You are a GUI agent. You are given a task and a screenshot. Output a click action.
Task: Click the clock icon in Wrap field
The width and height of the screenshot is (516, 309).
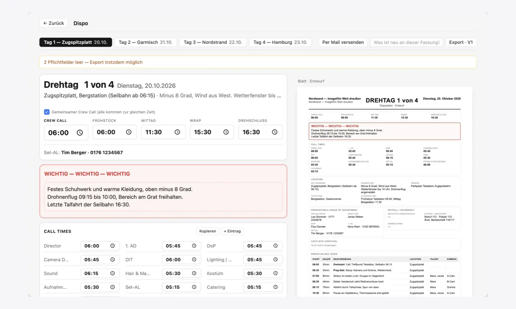click(x=226, y=132)
